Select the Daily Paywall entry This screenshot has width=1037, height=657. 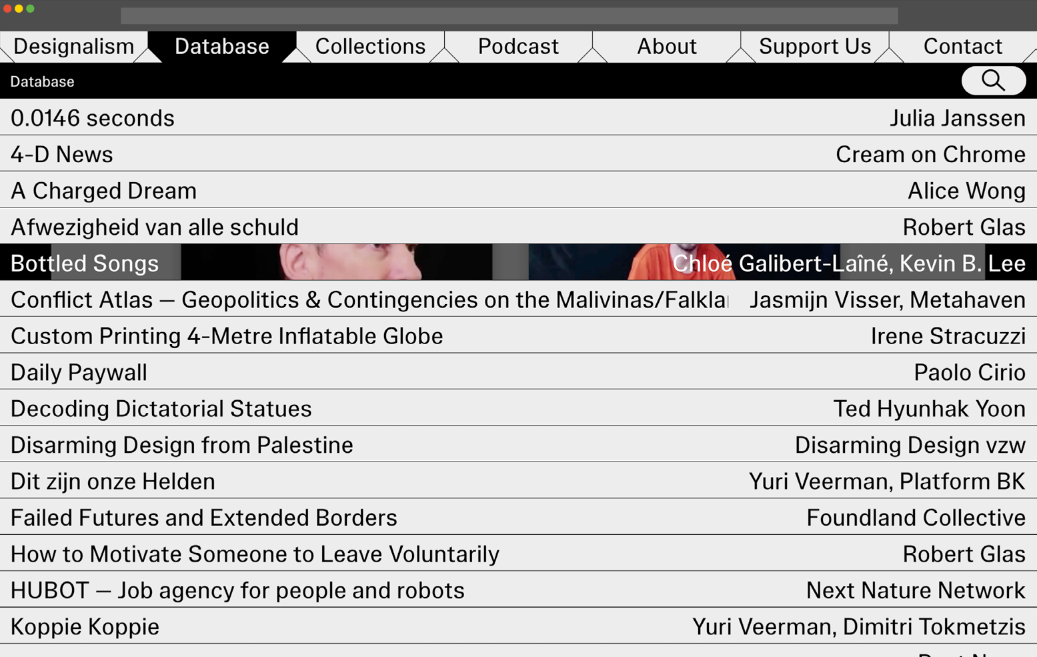click(x=79, y=373)
